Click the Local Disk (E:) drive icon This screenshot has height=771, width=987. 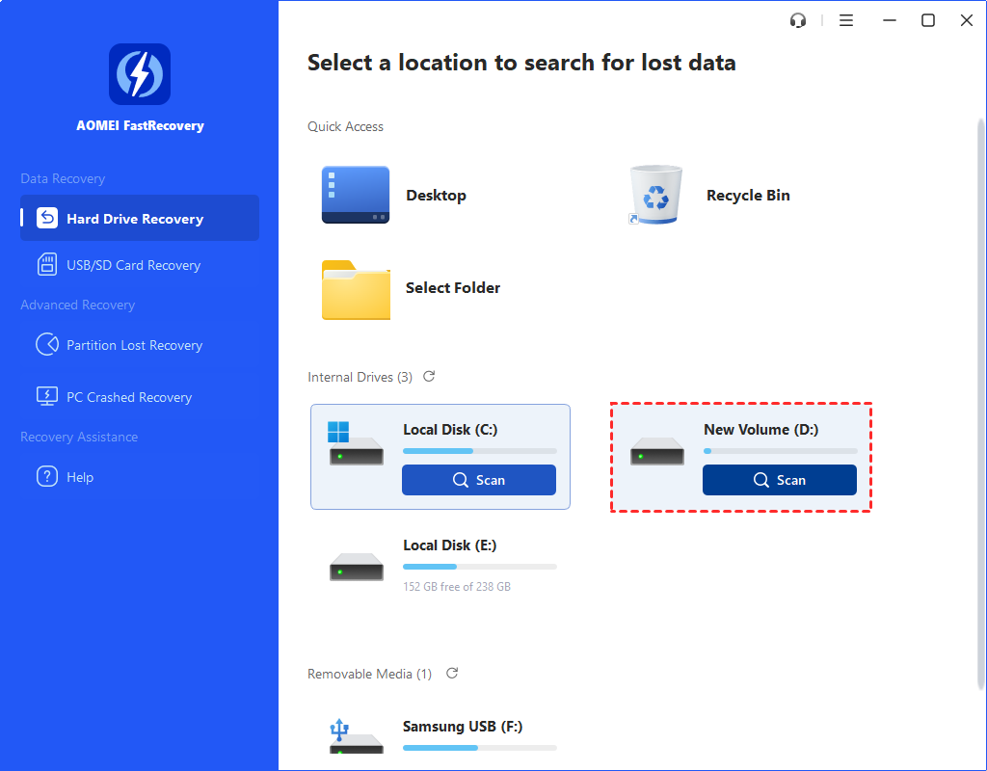coord(357,567)
